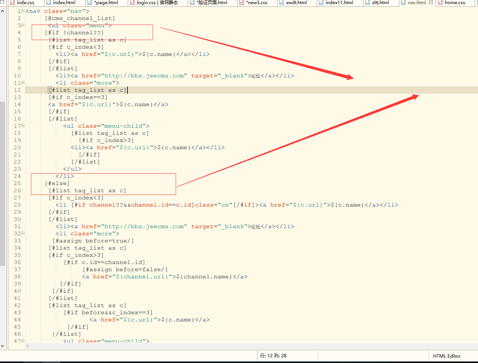
Task: Click the HTML Editor status label
Action: pos(447,356)
